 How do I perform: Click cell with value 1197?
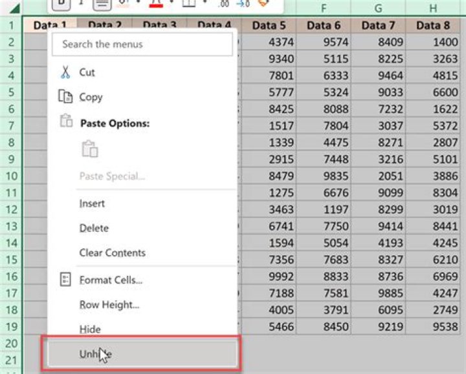[324, 209]
